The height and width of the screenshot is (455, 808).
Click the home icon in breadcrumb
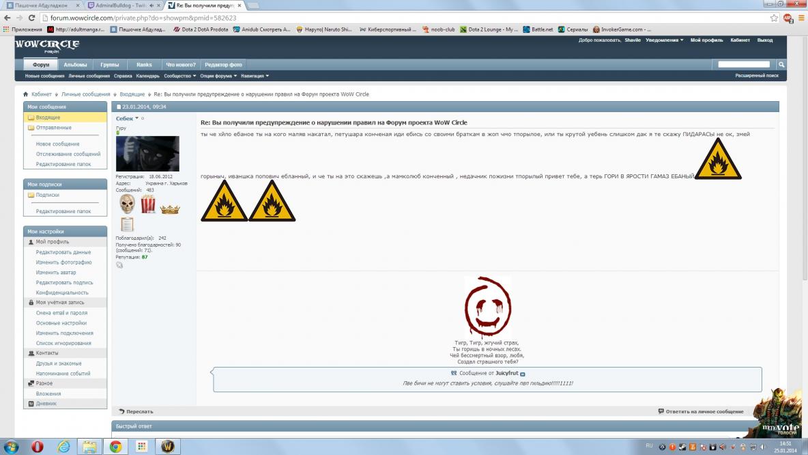(x=26, y=94)
